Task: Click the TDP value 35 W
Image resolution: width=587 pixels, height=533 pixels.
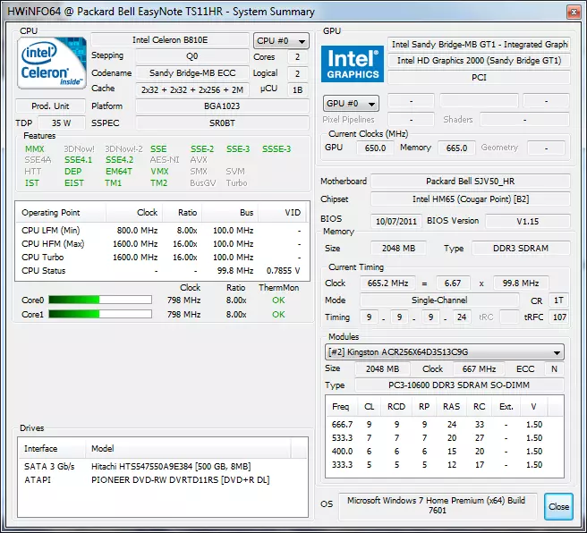Action: [62, 123]
